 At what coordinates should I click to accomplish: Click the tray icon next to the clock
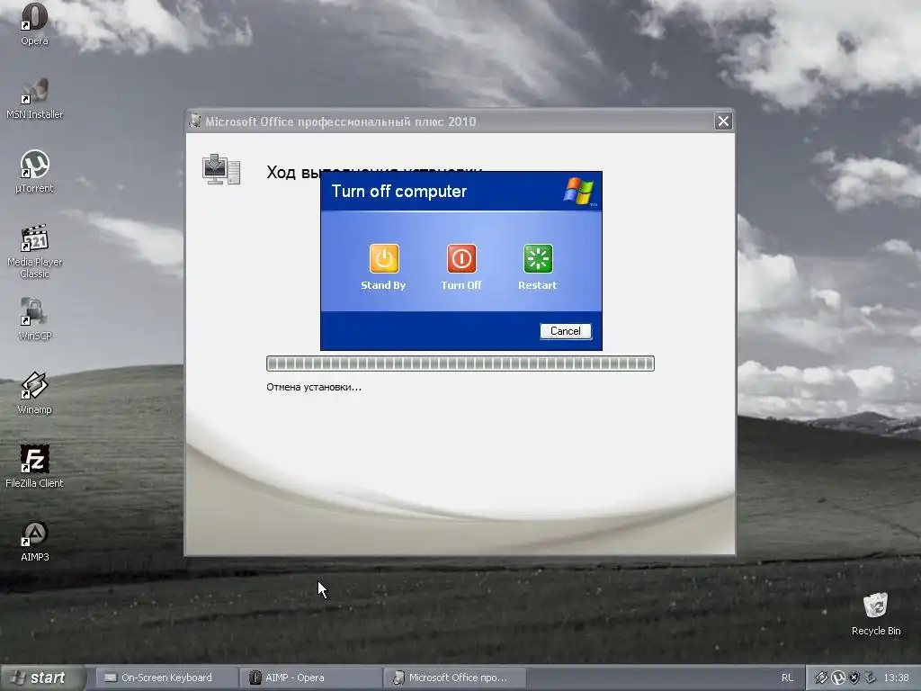click(x=871, y=678)
